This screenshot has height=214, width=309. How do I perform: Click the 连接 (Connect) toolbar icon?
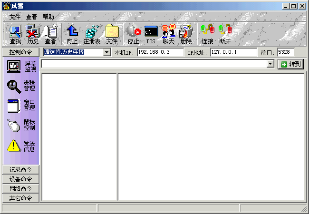pos(207,34)
